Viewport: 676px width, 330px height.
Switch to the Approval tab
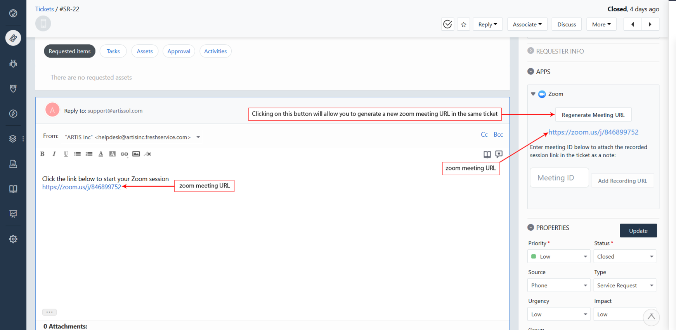179,51
